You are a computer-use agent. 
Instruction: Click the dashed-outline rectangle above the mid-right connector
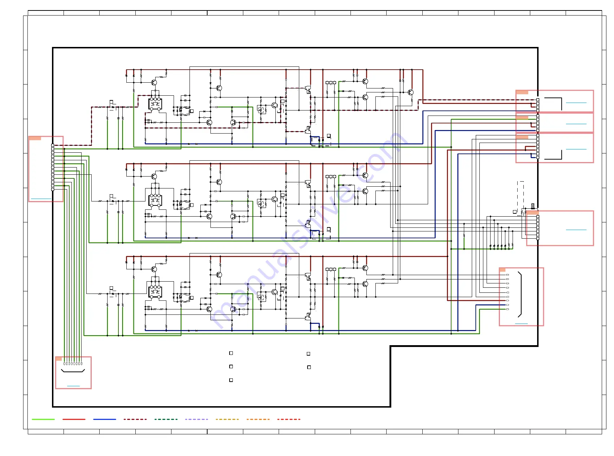[x=521, y=199]
